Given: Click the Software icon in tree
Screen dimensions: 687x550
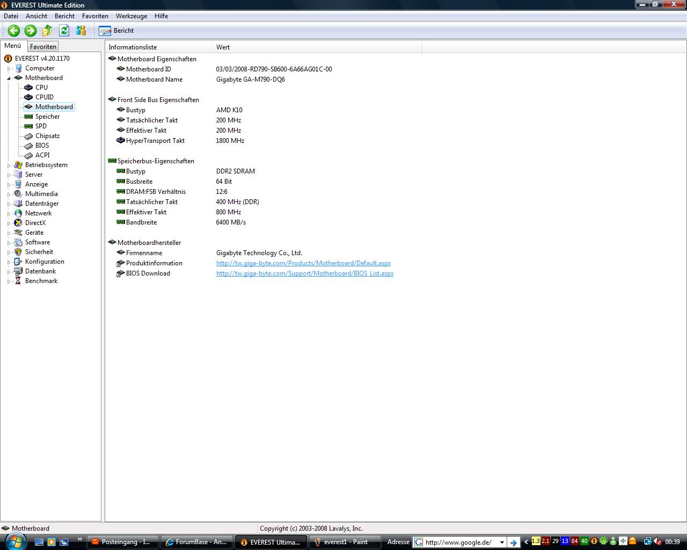Looking at the screenshot, I should [x=18, y=242].
